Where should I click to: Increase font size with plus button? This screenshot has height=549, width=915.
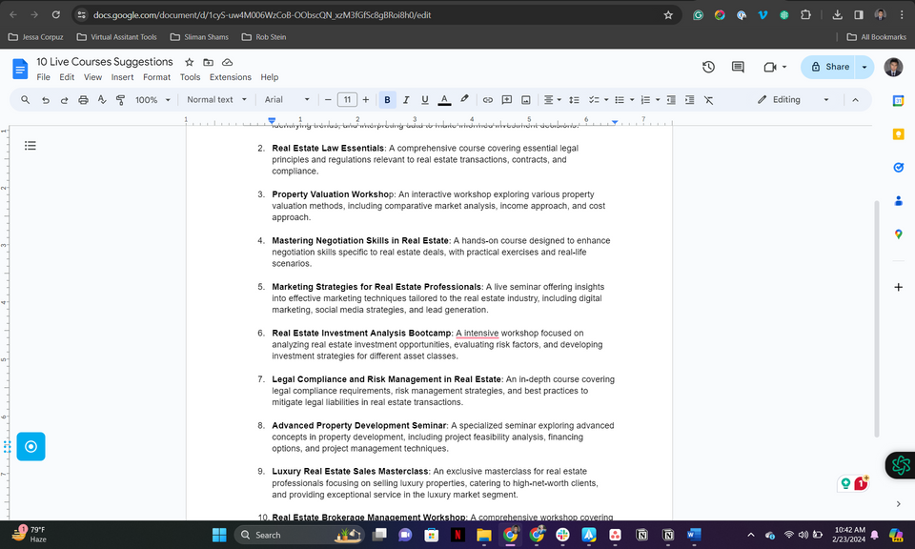point(366,100)
